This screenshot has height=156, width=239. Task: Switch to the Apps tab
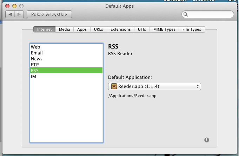(82, 29)
